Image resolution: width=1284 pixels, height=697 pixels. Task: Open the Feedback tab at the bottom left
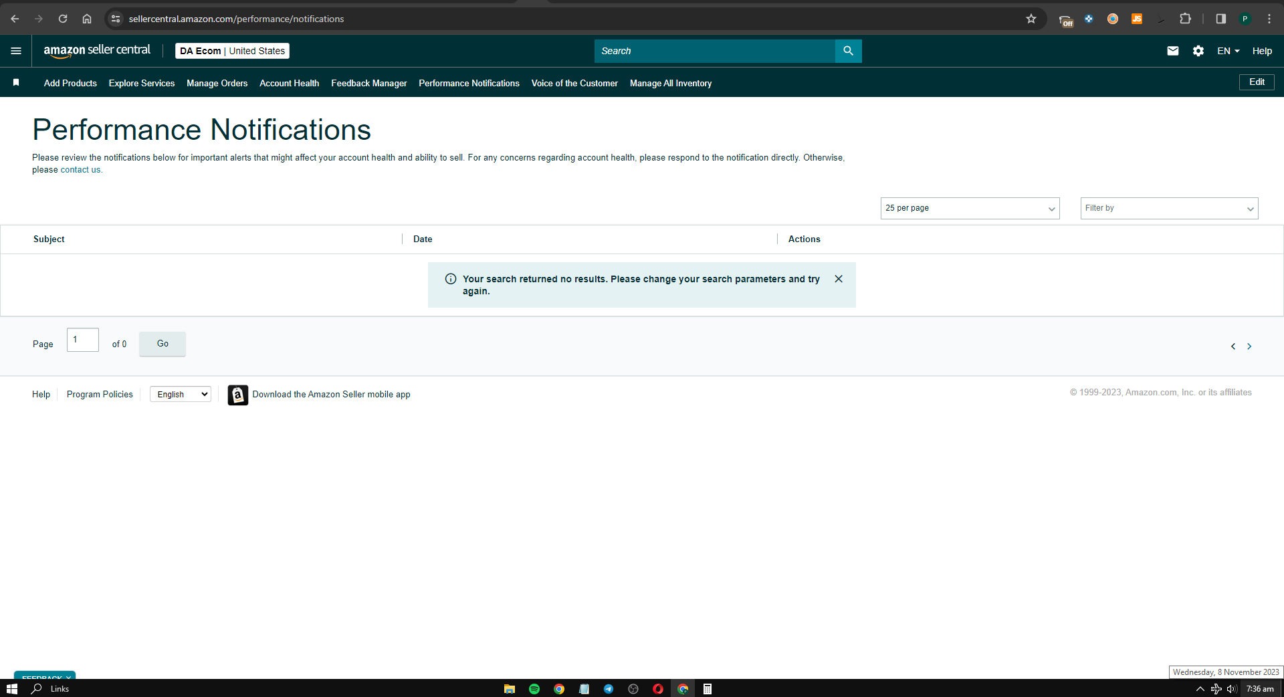[x=45, y=676]
